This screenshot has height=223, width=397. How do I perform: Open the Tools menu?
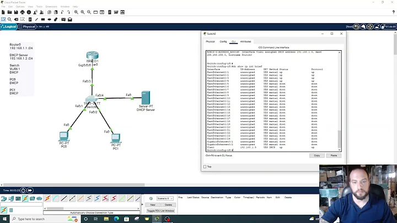[39, 7]
